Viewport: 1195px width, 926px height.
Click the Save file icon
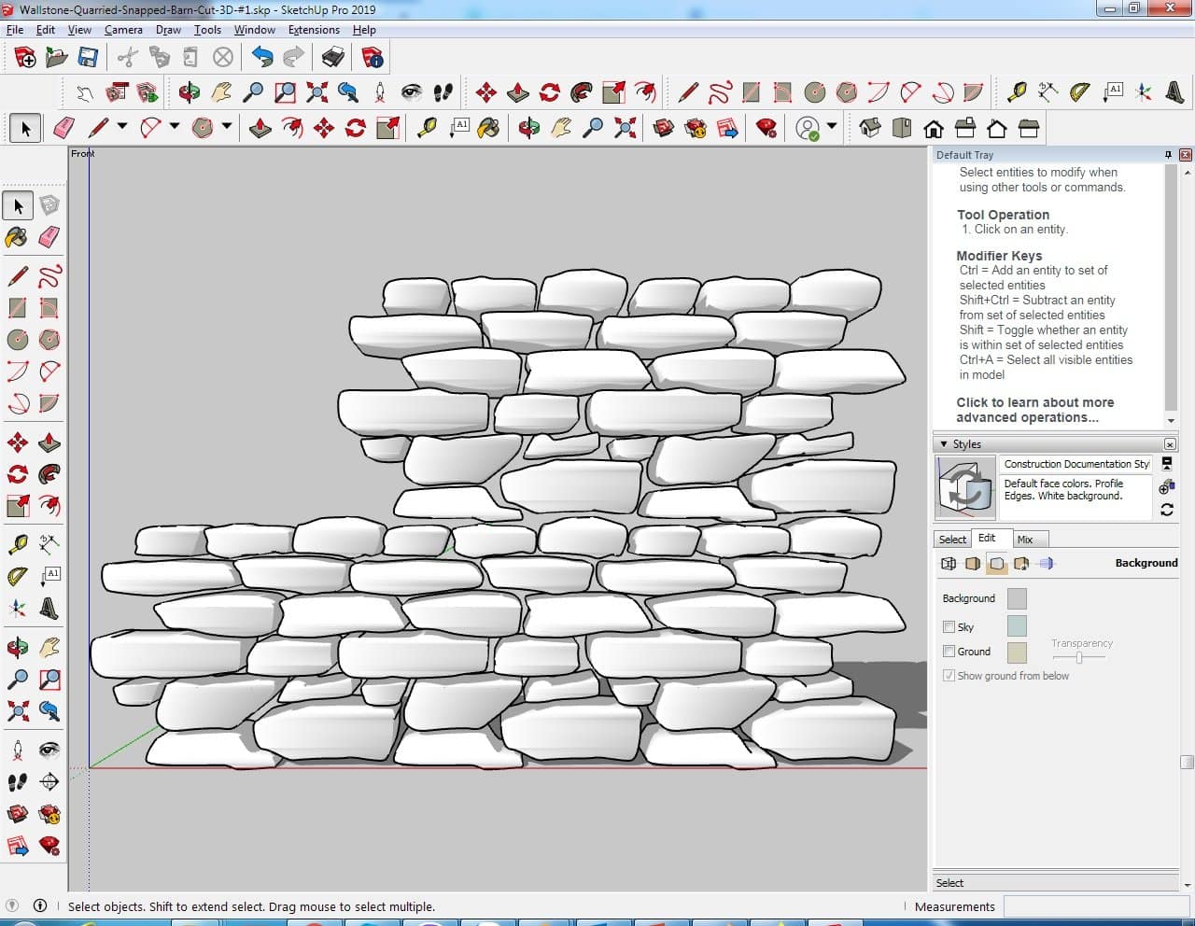coord(88,58)
